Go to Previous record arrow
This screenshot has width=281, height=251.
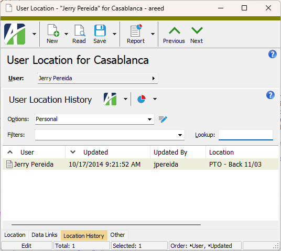[x=175, y=30]
